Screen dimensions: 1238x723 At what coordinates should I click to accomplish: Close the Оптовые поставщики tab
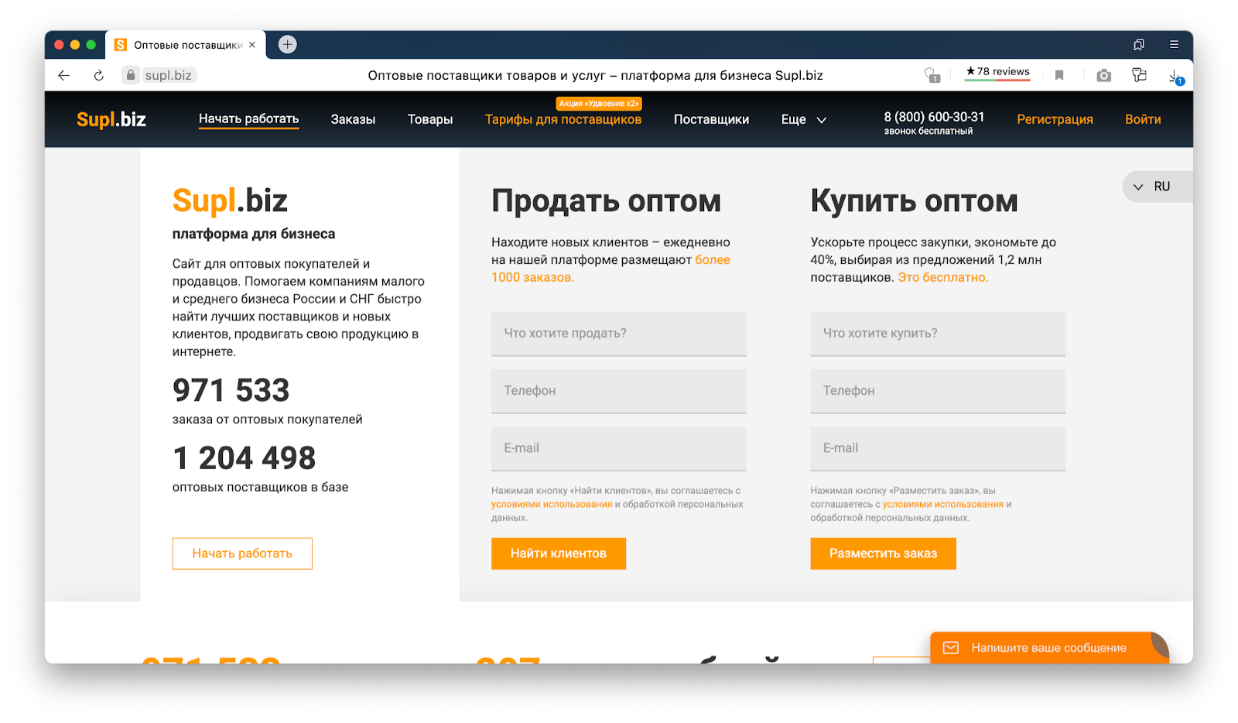[x=252, y=45]
